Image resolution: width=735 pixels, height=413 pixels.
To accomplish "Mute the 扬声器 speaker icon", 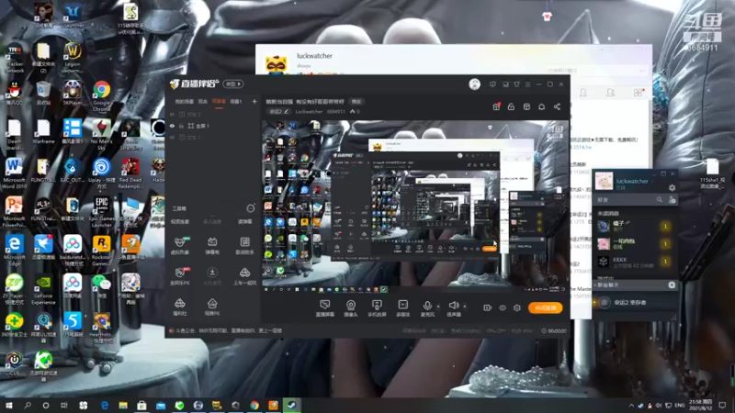I will click(x=453, y=306).
